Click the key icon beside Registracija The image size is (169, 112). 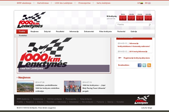(120, 58)
